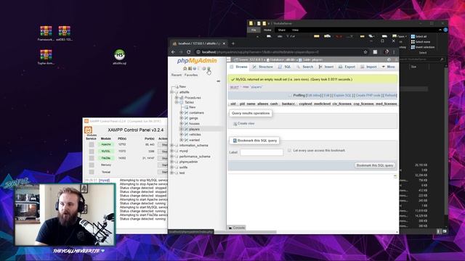Open the HeidiSQL altislife.sql desktop file
Image resolution: width=465 pixels, height=261 pixels.
point(119,57)
